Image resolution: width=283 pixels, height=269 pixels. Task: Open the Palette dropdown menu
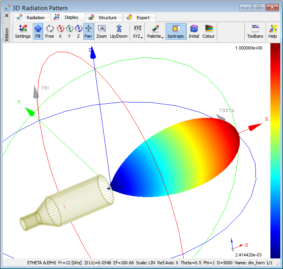155,31
